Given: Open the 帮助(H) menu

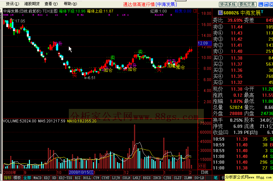Looking at the screenshot, I should [70, 4].
